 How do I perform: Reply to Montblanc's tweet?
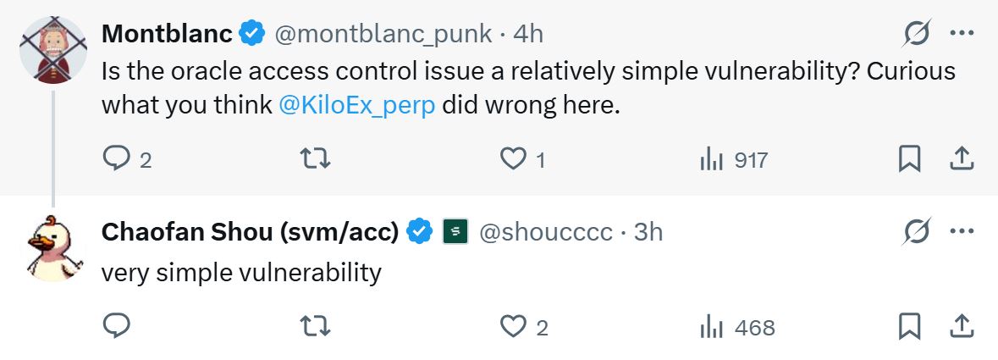[x=117, y=158]
